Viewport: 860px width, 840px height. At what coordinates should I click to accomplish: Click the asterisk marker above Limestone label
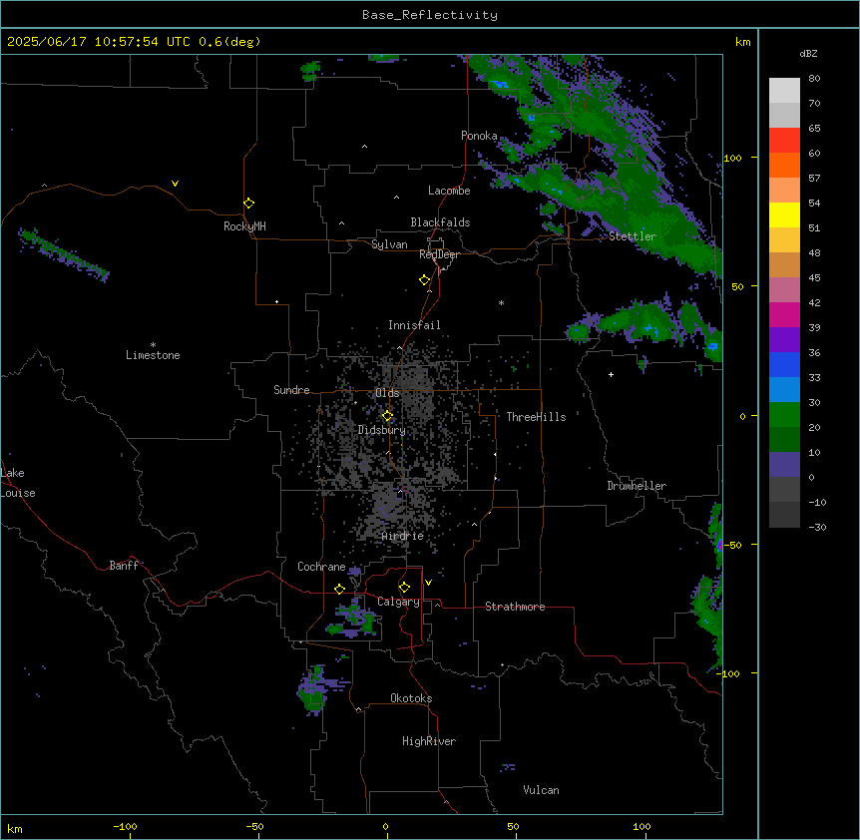pyautogui.click(x=153, y=345)
